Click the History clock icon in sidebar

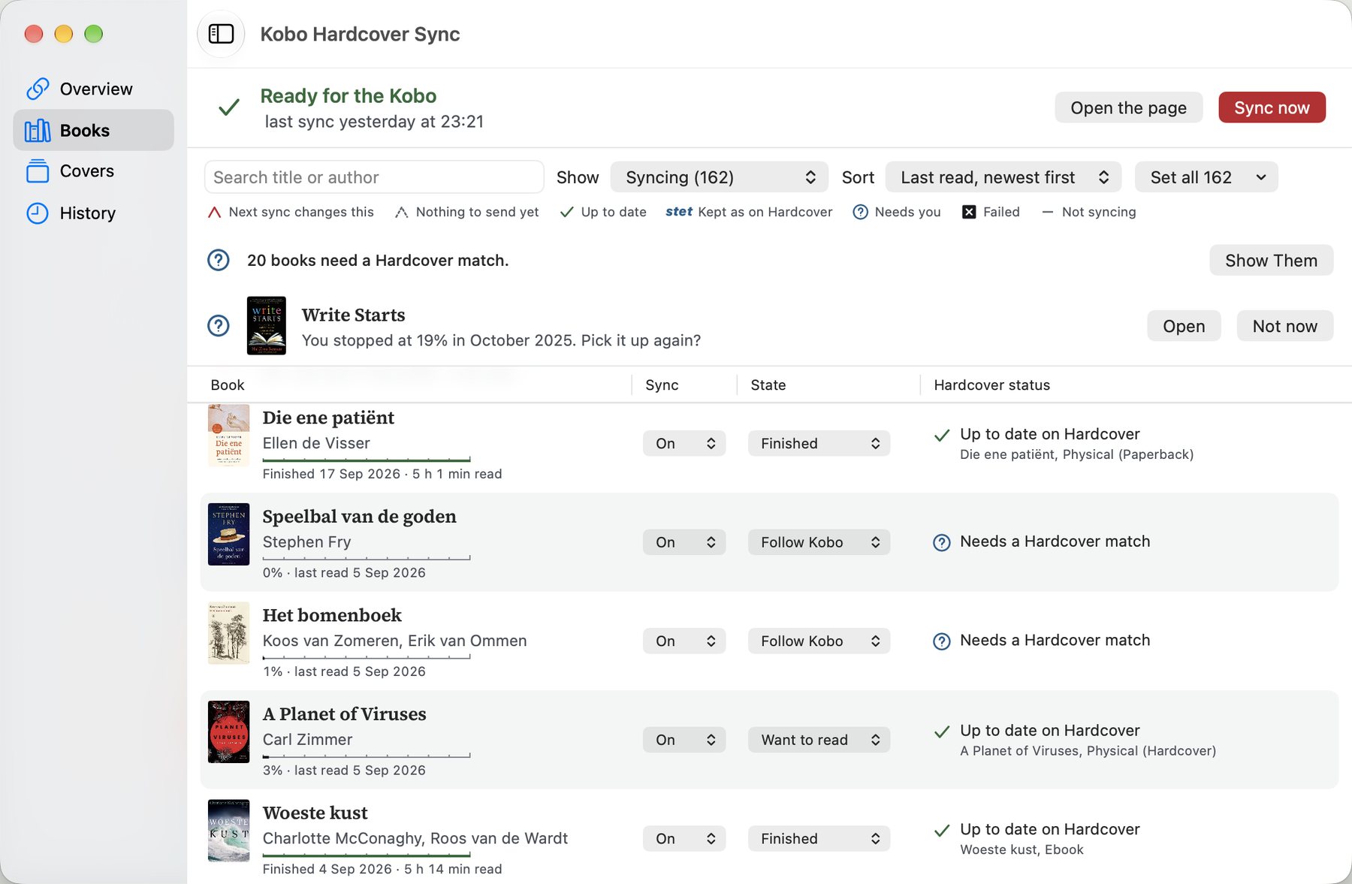38,213
